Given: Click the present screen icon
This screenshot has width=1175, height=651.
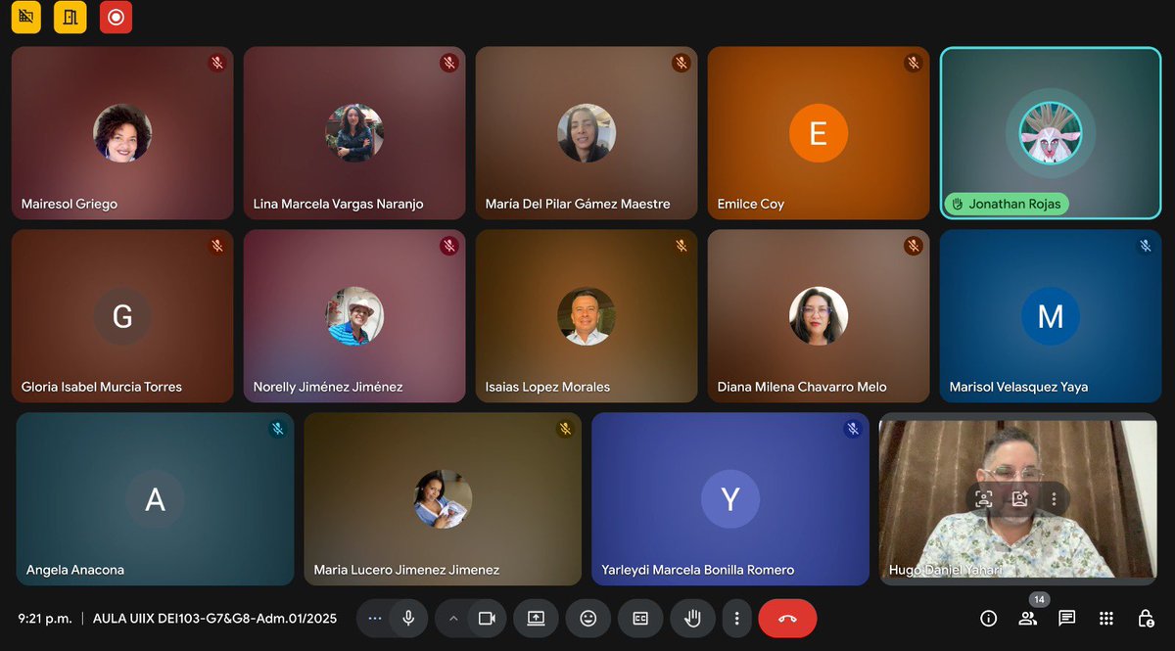Looking at the screenshot, I should [x=536, y=619].
